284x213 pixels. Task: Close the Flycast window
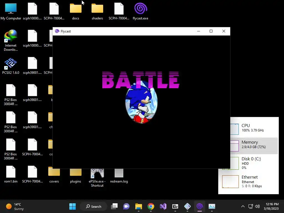(224, 31)
